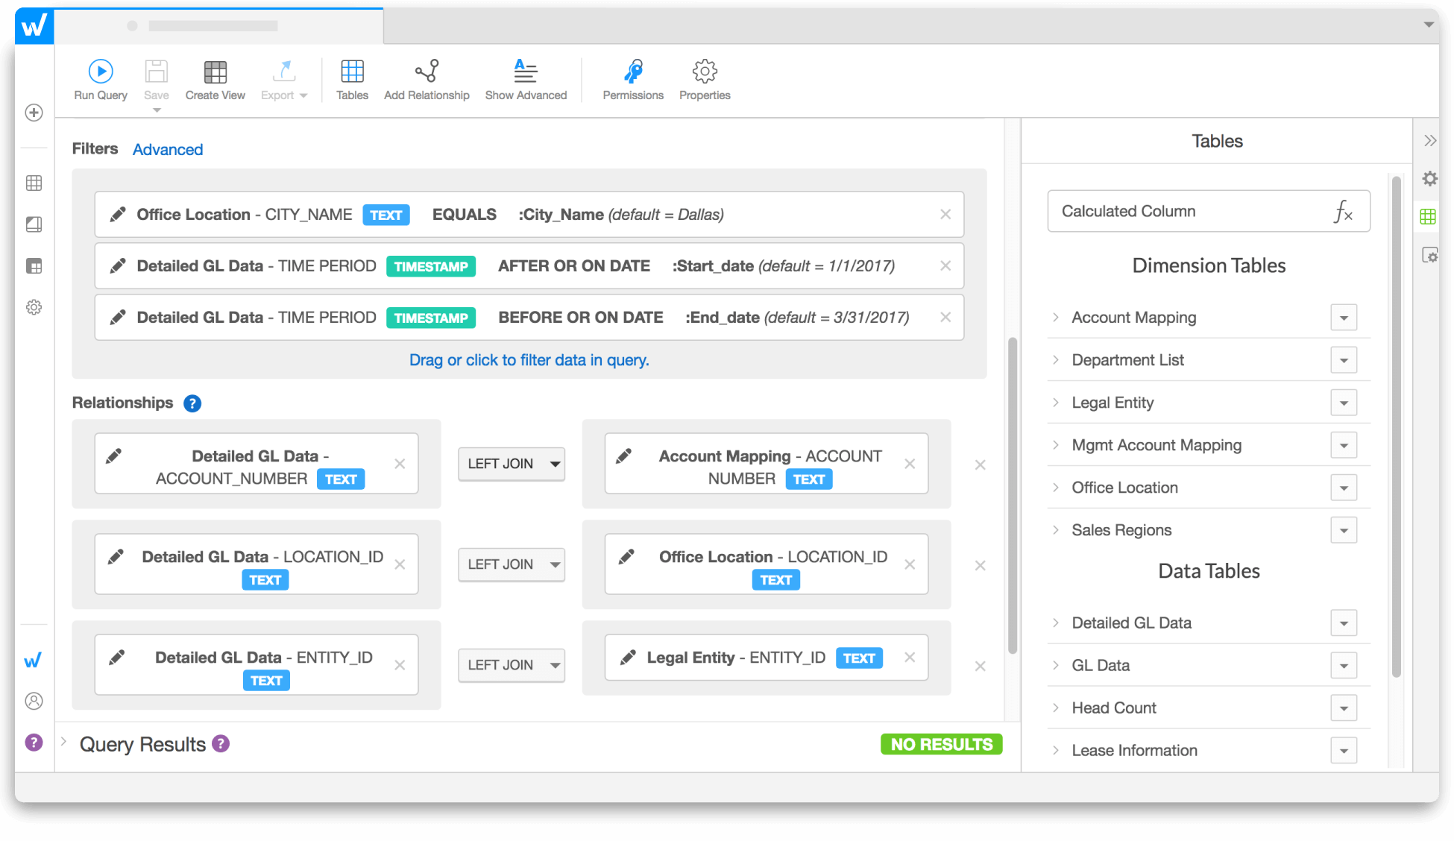Viewport: 1454px width, 841px height.
Task: Expand the Detailed GL Data table entry
Action: click(x=1057, y=623)
